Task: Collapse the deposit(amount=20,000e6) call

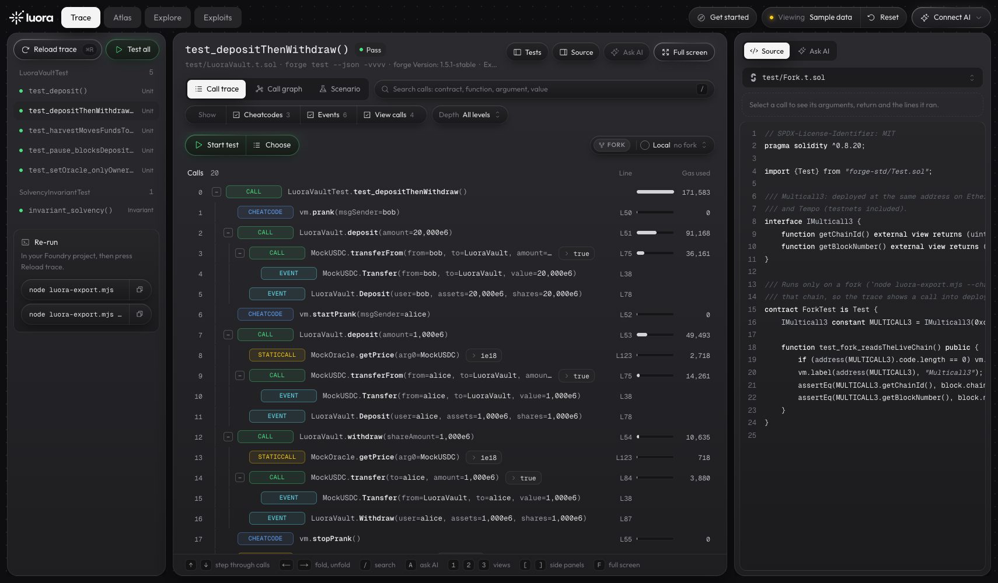Action: coord(228,233)
